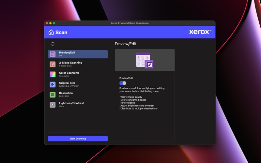Click the 2-Sided Scanning icon
Screen dimensions: 261x163
coord(53,64)
